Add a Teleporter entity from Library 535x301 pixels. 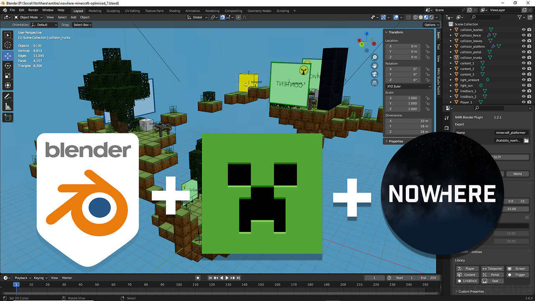coord(492,269)
